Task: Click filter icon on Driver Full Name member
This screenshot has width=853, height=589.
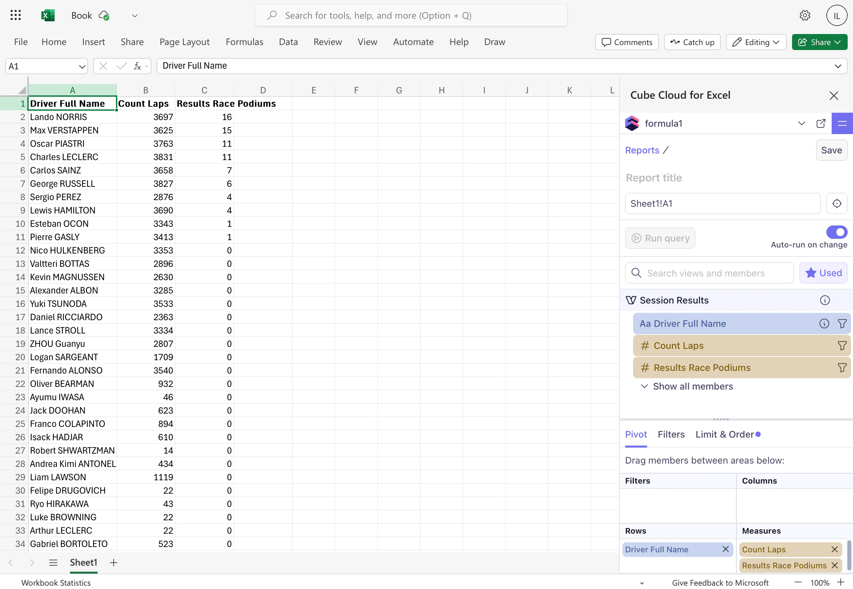Action: click(x=842, y=324)
